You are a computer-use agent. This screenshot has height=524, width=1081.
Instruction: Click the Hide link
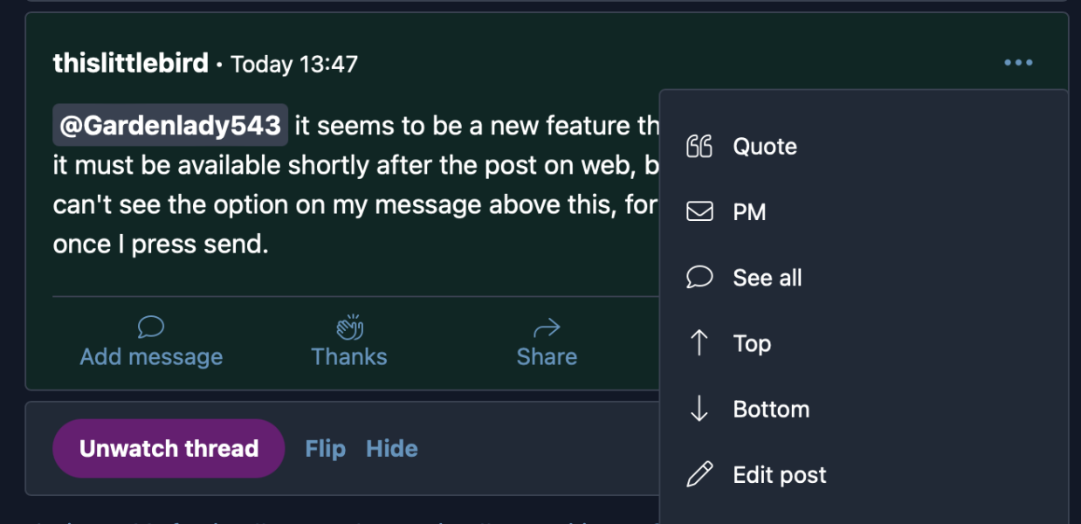(391, 449)
